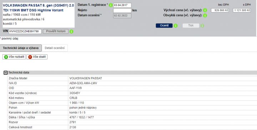The width and height of the screenshot is (257, 130).
Task: Click info icon next to Datum 1. registrace
Action: [111, 5]
